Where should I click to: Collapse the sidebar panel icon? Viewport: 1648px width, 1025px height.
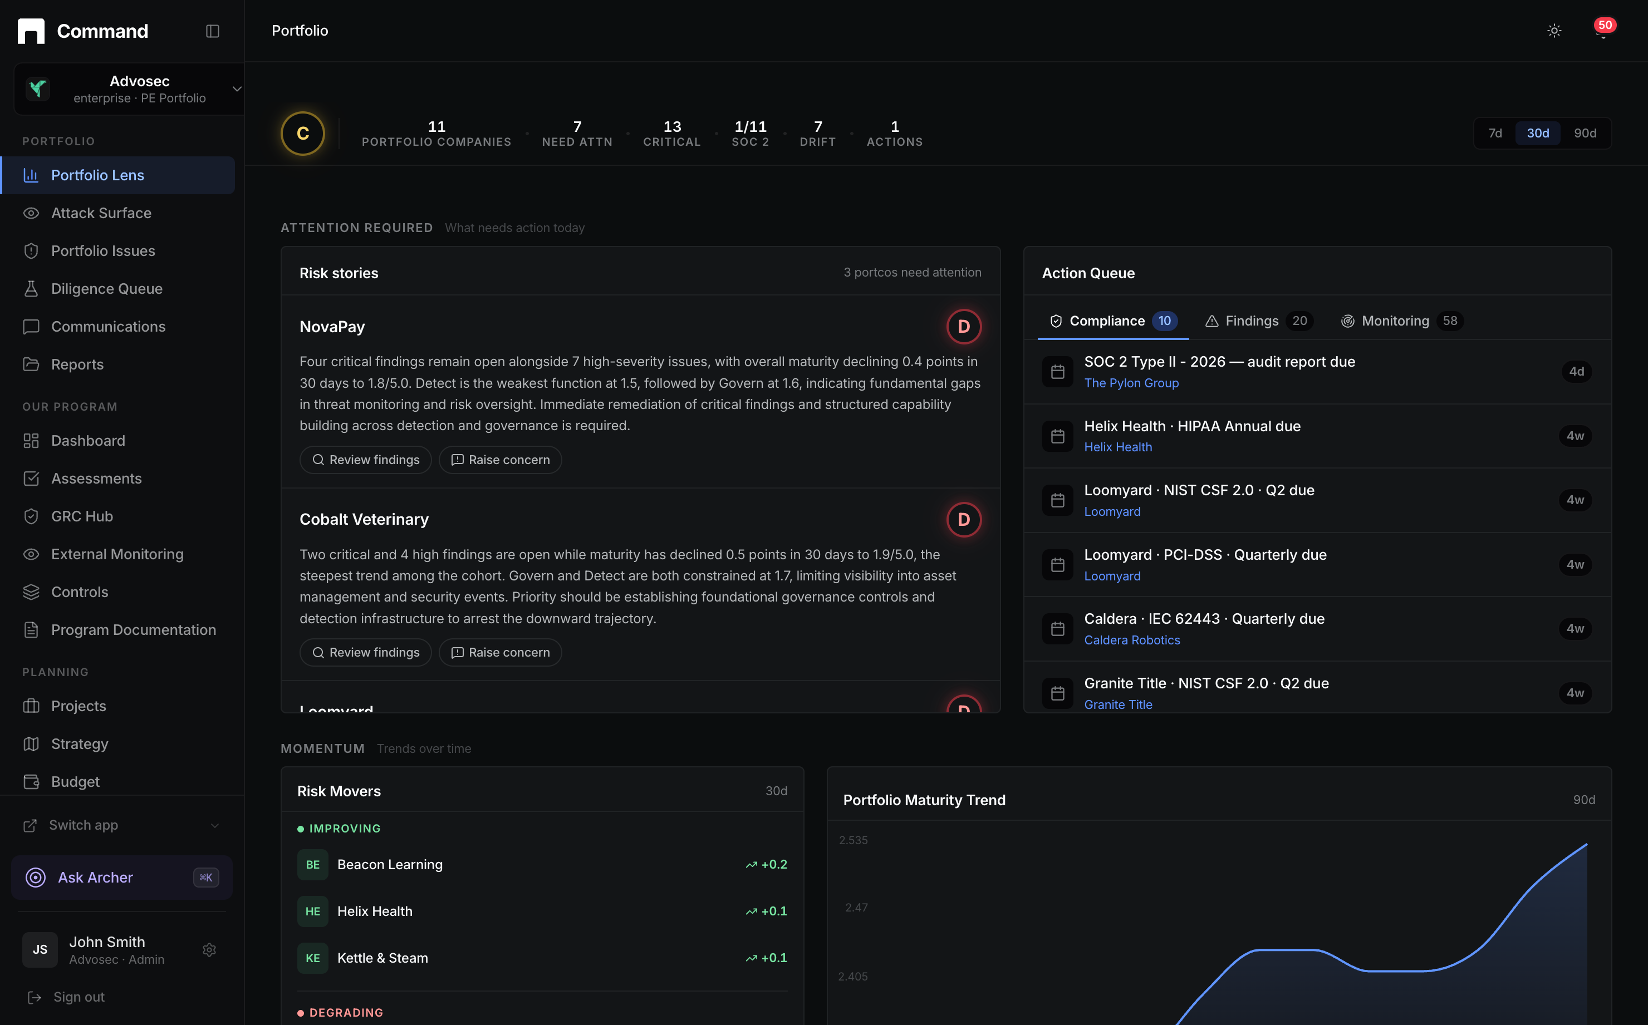click(212, 31)
